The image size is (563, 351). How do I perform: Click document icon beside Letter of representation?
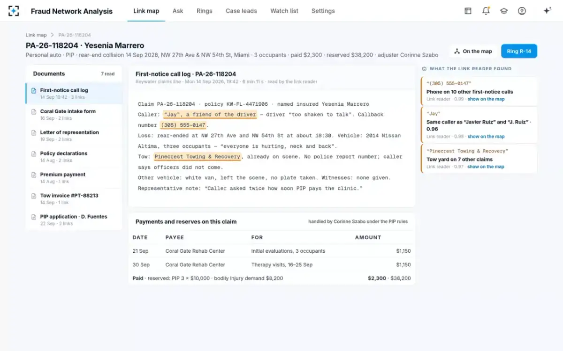click(34, 133)
